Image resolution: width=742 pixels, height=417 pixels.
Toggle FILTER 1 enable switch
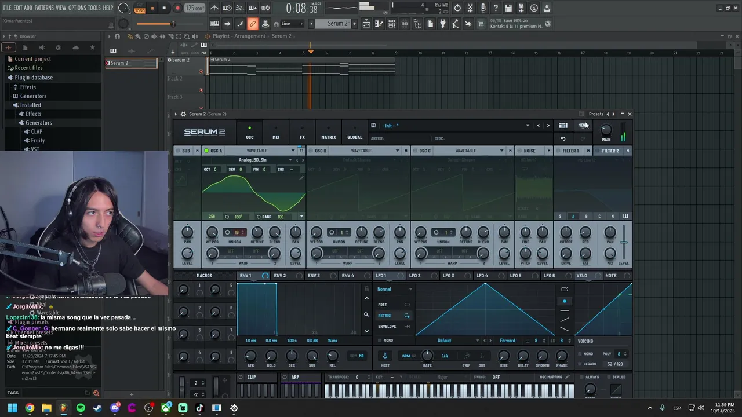(x=558, y=151)
